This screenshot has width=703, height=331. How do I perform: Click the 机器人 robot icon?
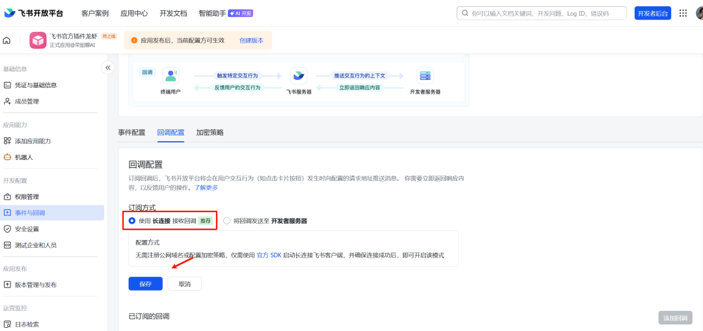[7, 157]
